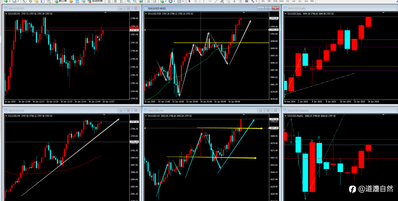Select the text label A tool

coord(234,1)
